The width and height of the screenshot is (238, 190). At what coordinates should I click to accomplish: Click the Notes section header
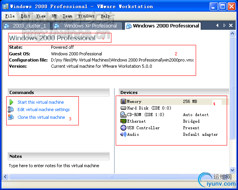tap(59, 156)
